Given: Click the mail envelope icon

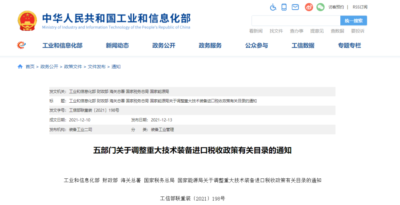Looking at the screenshot, I should [x=295, y=7].
